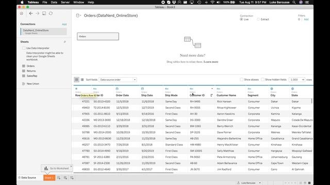Open the Data menu
Screen dimensions: 330x185
(x=54, y=2)
